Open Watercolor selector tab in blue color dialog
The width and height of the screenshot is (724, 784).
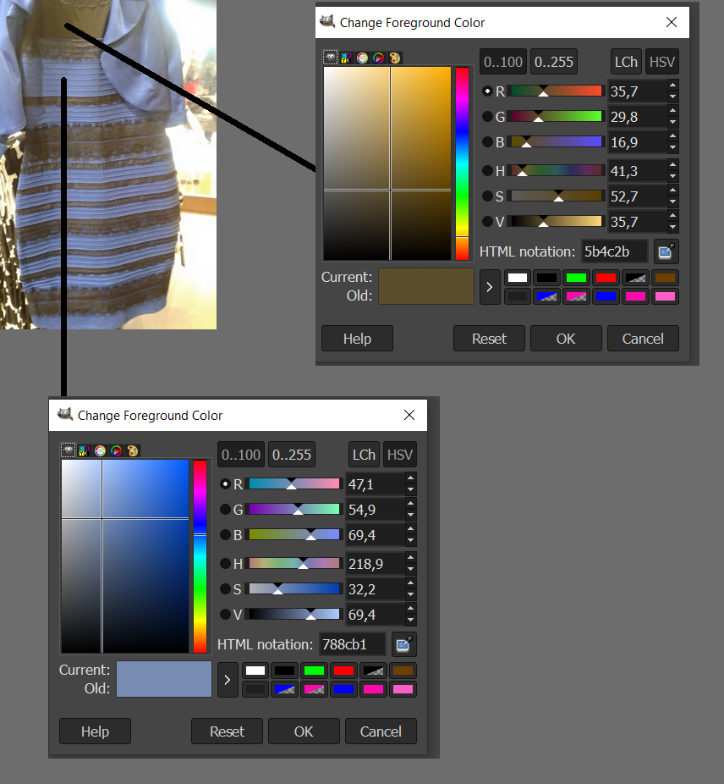100,450
